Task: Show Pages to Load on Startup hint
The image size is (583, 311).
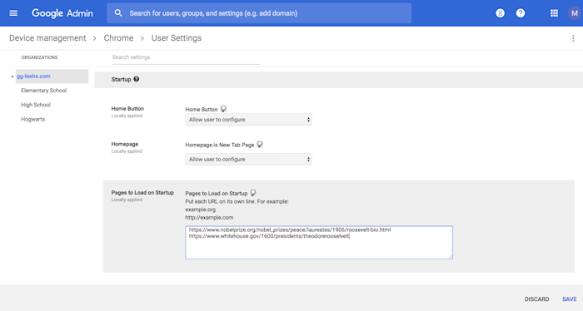Action: (x=253, y=193)
